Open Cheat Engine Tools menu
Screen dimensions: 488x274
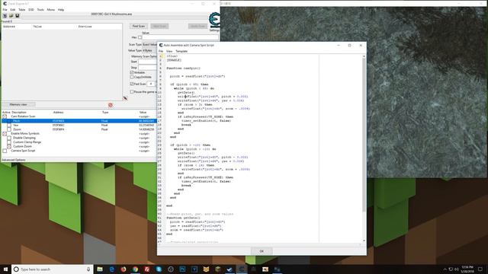(40, 10)
